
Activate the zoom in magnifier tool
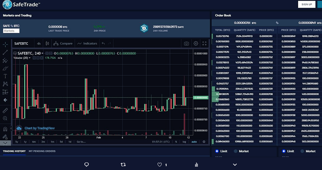pyautogui.click(x=5, y=118)
